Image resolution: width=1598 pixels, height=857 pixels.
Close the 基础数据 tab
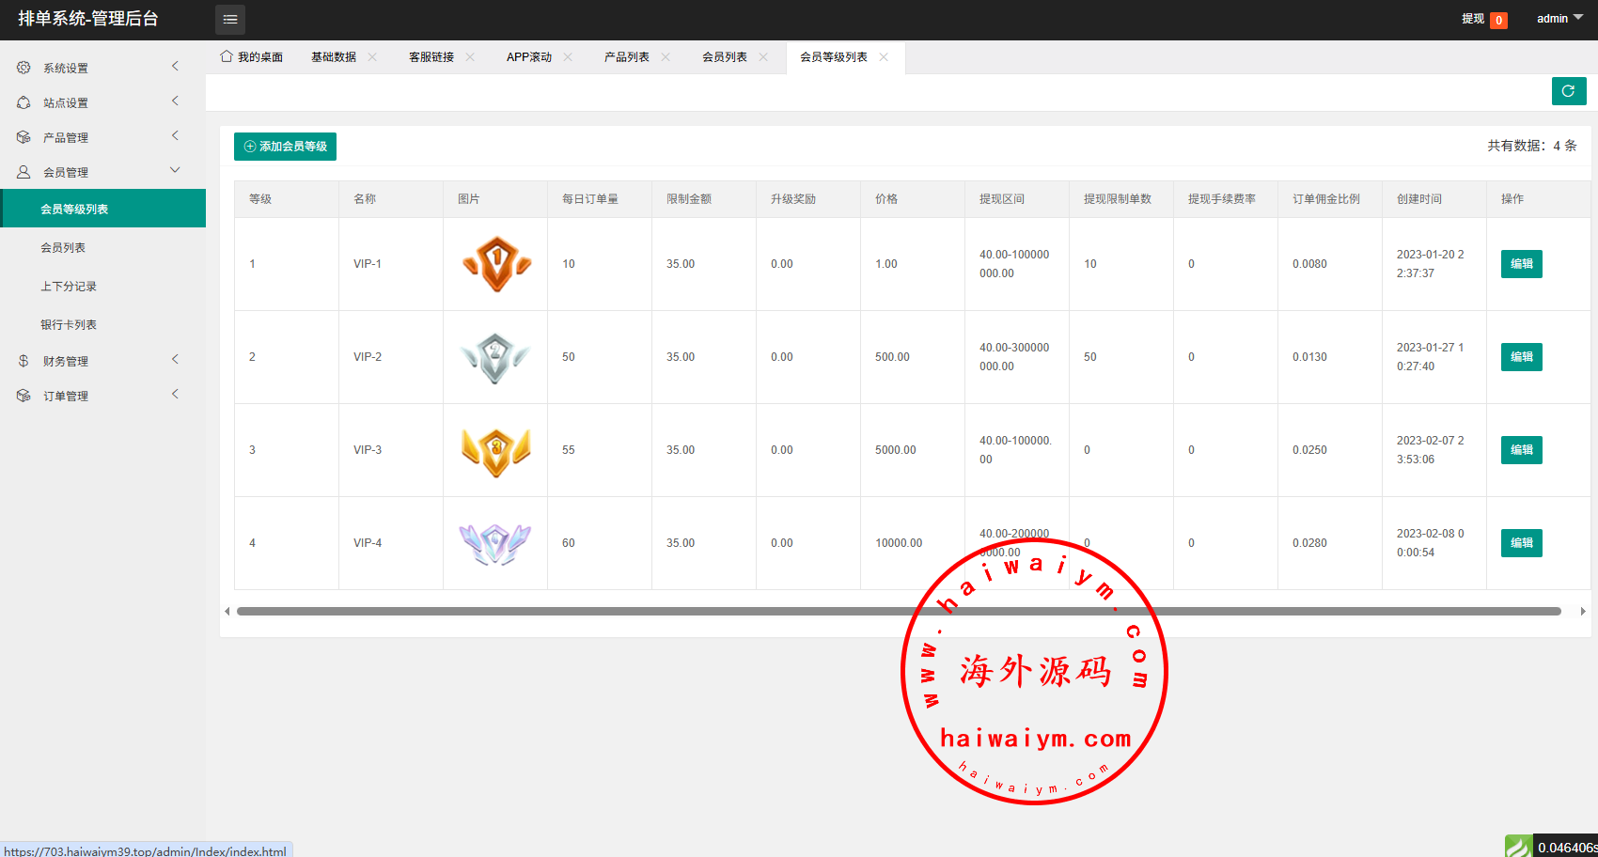tap(373, 57)
